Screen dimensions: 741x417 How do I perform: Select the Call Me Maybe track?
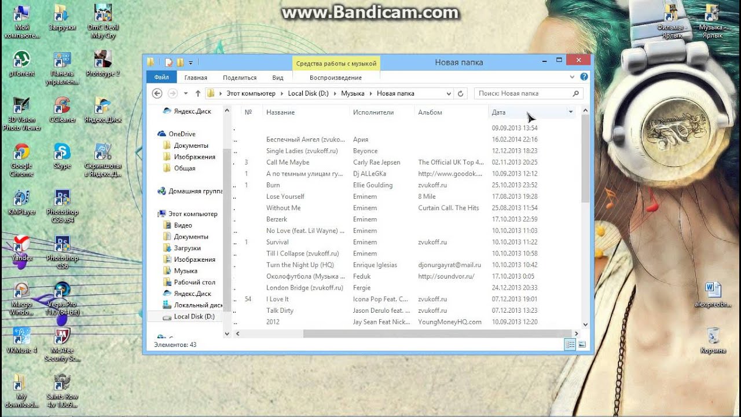[x=288, y=162]
